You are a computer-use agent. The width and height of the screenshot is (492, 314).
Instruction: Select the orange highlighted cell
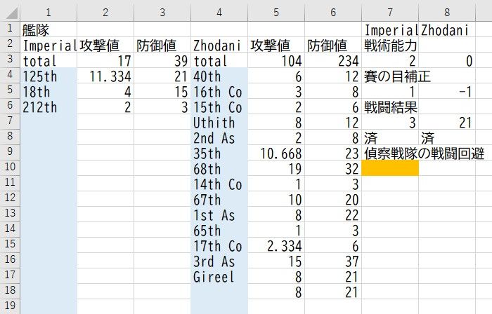click(x=390, y=168)
